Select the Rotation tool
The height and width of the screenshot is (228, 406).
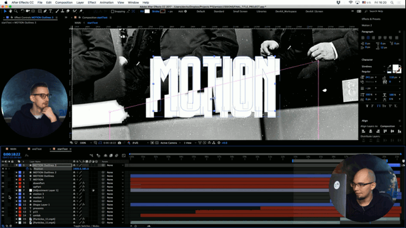pos(23,11)
